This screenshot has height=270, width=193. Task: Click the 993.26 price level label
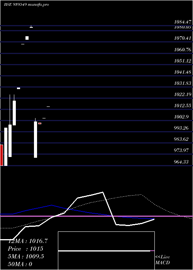tap(181, 128)
